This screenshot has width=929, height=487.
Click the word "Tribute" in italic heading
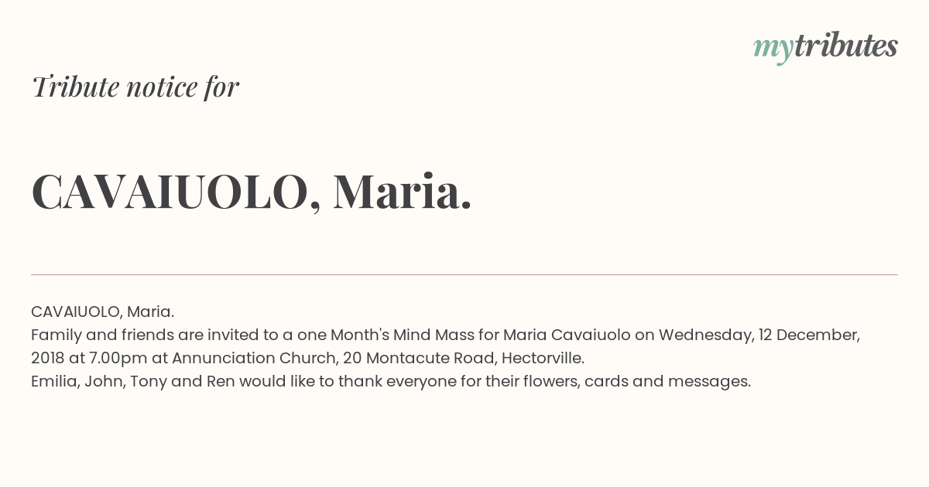click(75, 87)
